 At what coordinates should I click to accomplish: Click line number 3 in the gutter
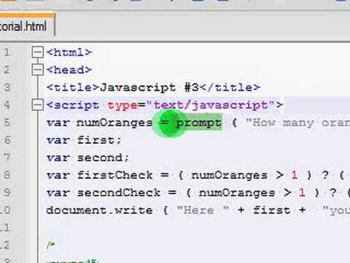(7, 88)
